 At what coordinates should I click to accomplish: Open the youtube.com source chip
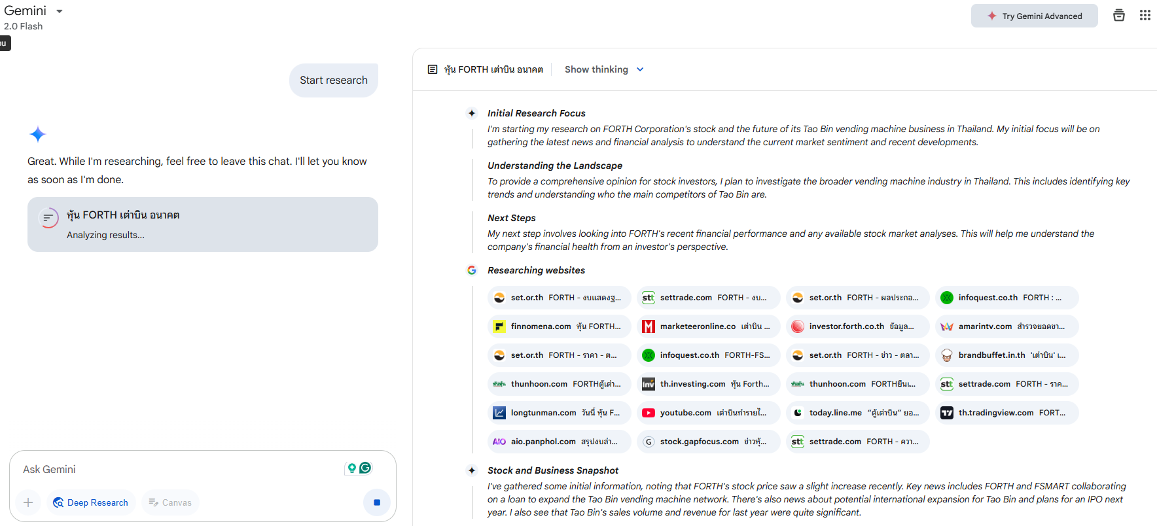pyautogui.click(x=708, y=413)
